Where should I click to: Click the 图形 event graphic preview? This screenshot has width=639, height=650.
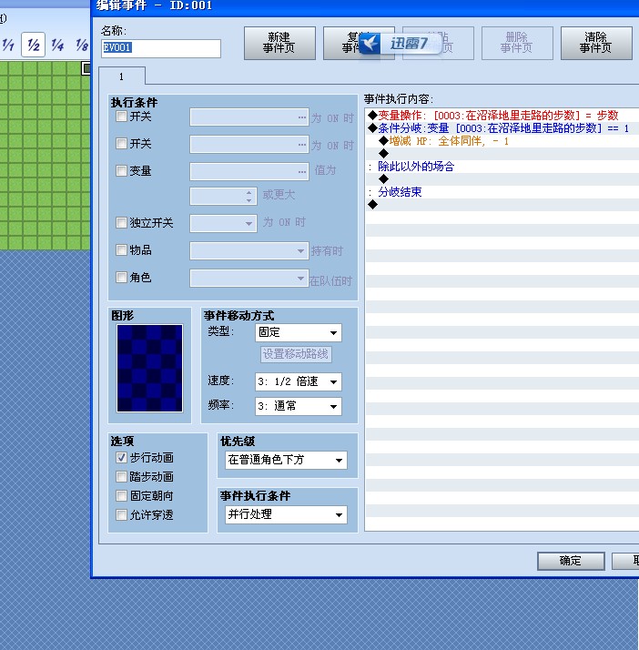[149, 368]
